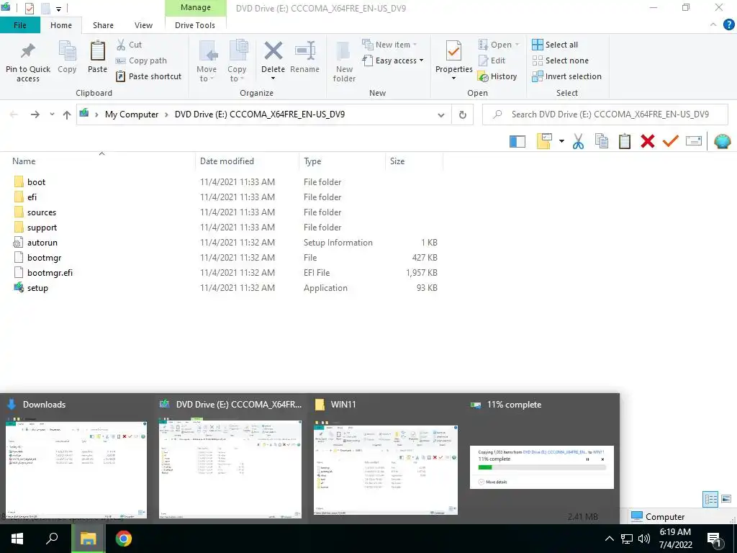Image resolution: width=737 pixels, height=553 pixels.
Task: Click the rename toolbar icon
Action: pyautogui.click(x=694, y=140)
